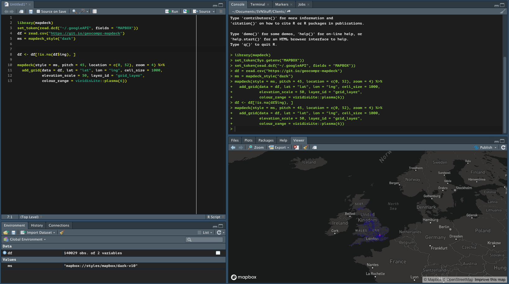Expand the Source dropdown arrow
The width and height of the screenshot is (509, 284).
(x=214, y=11)
